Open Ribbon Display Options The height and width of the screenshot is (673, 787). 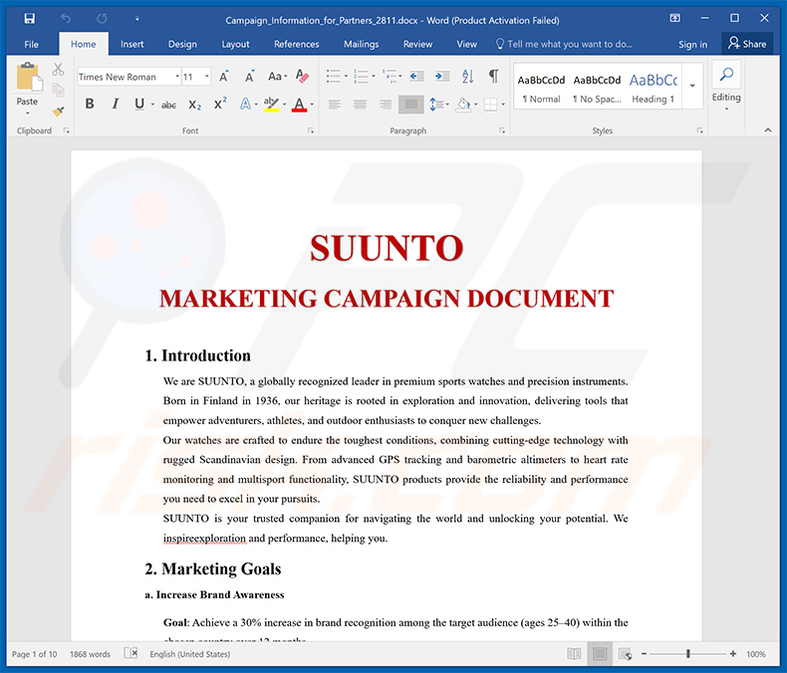(675, 19)
